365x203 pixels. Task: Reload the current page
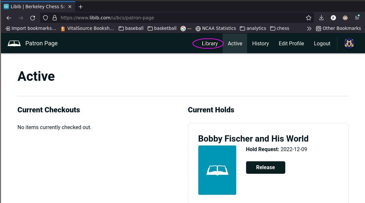click(x=33, y=18)
